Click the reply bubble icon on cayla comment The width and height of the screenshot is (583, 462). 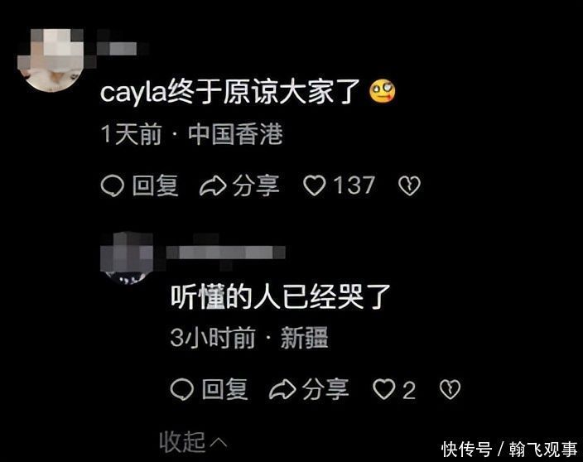click(113, 185)
